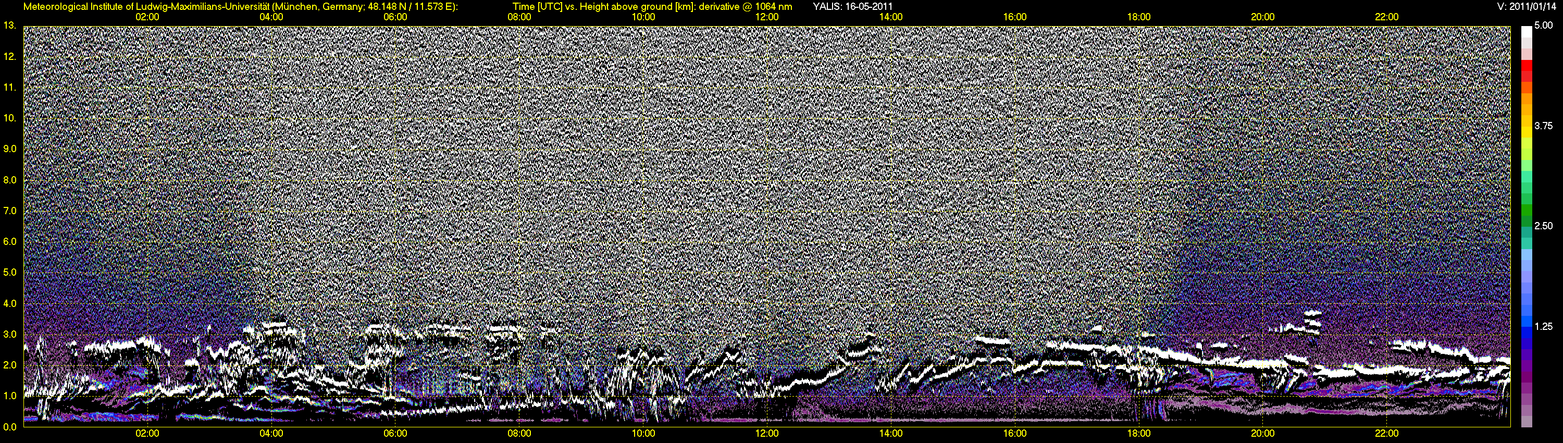This screenshot has height=443, width=1563.
Task: Click the 02:00 label on the top time axis
Action: 147,17
